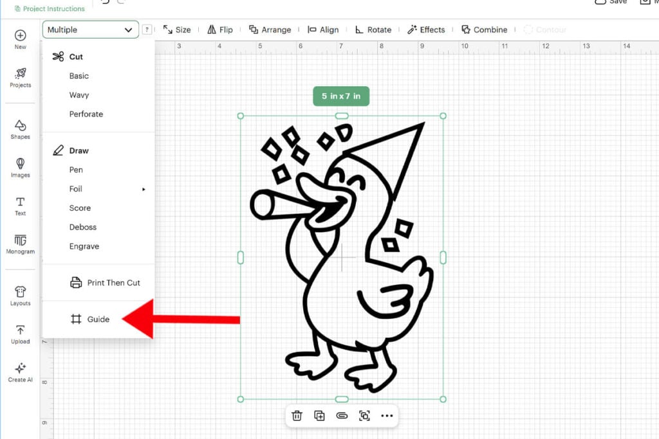Click the duck party image on canvas
This screenshot has height=439, width=659.
pos(342,256)
